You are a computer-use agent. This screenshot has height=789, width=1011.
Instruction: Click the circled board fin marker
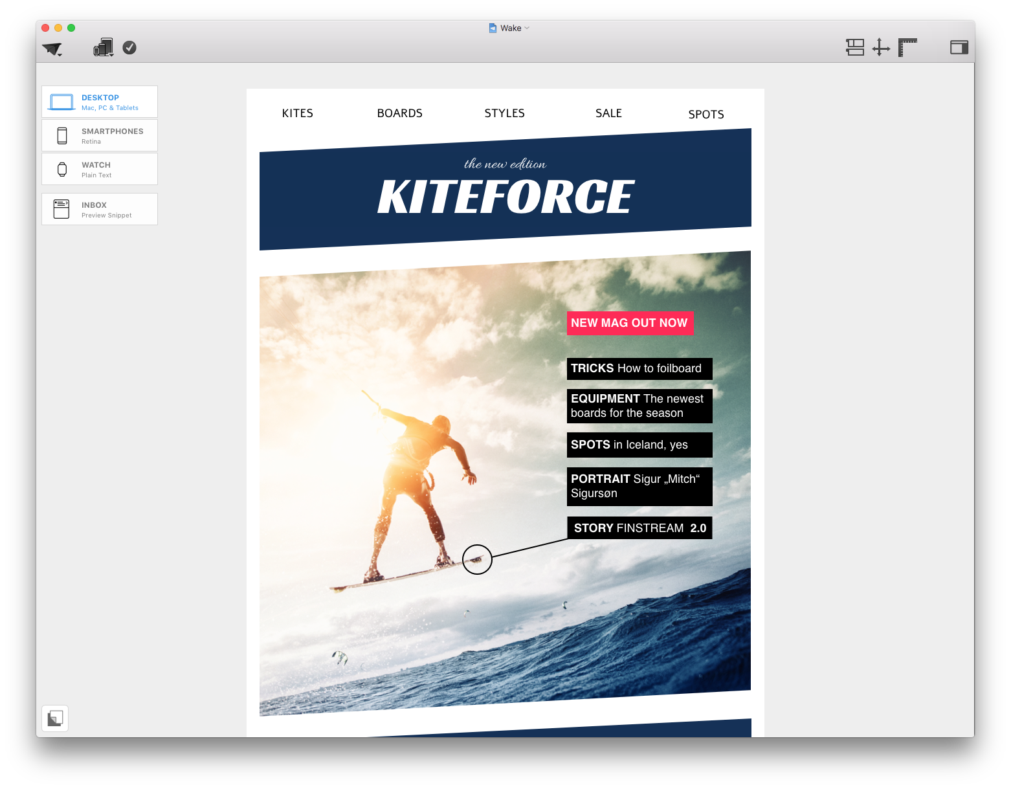tap(477, 559)
